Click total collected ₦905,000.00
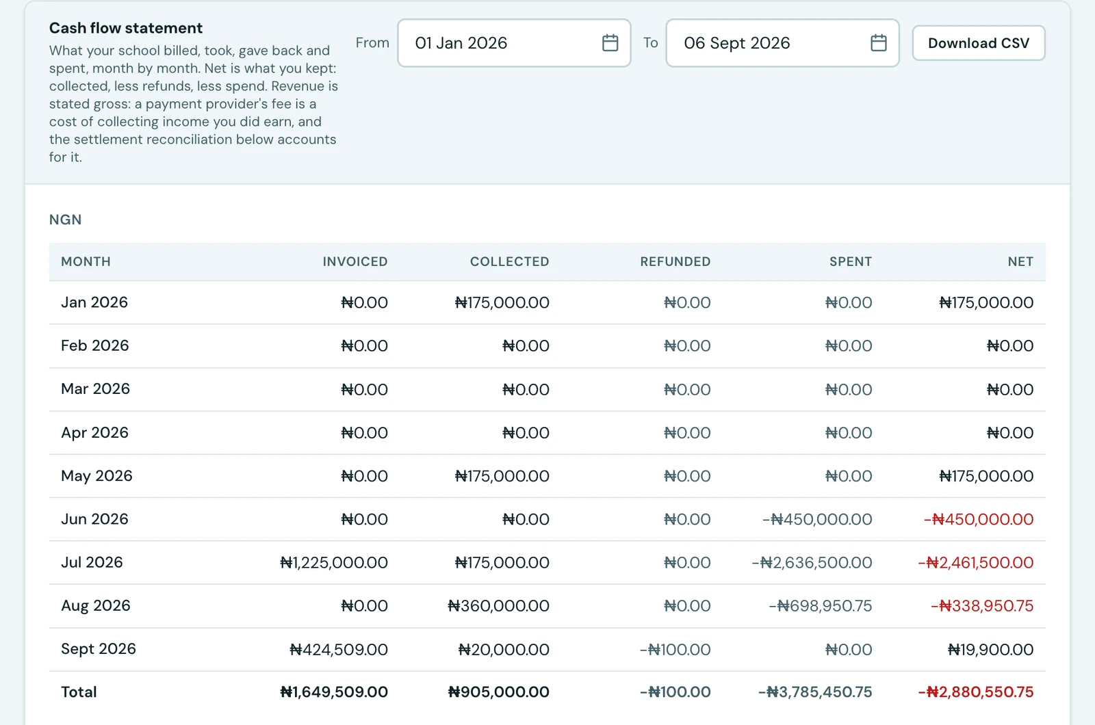1095x725 pixels. [498, 691]
